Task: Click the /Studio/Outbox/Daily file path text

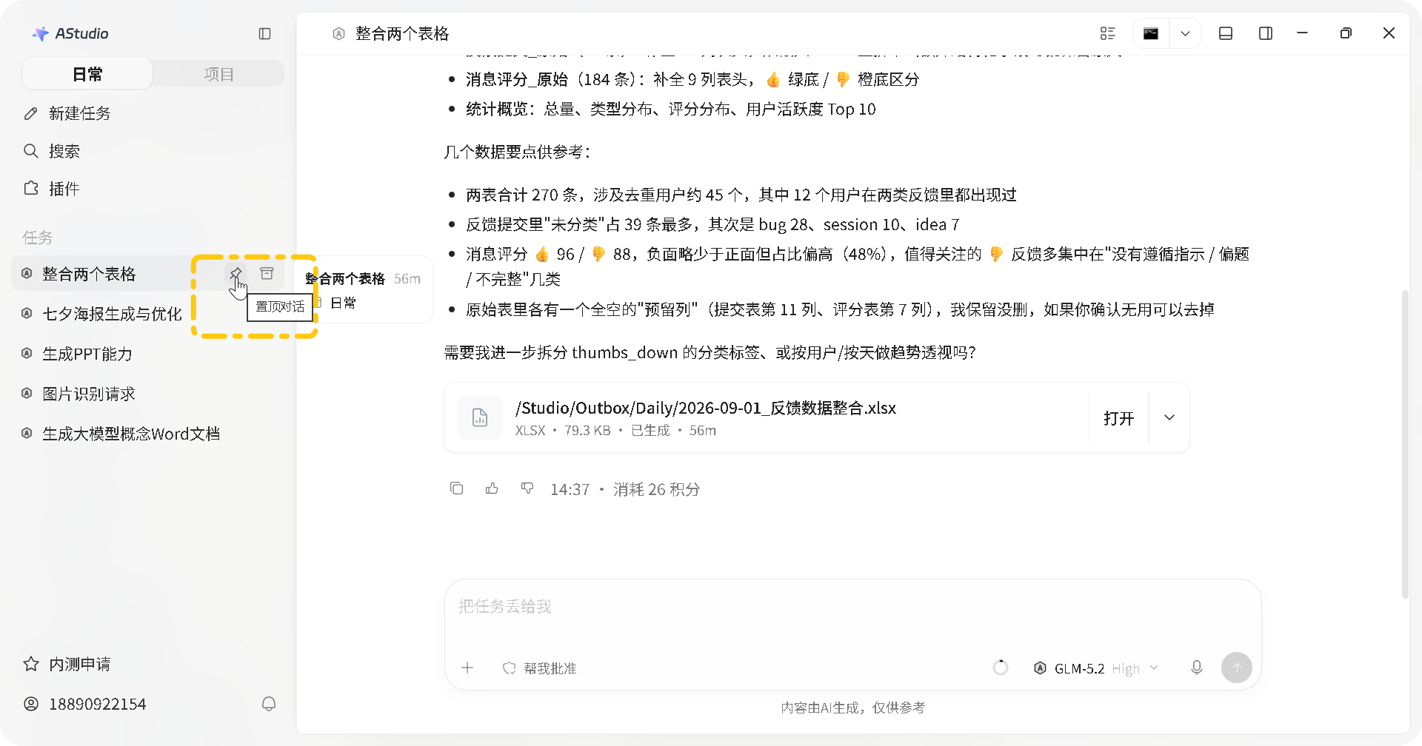Action: click(706, 408)
